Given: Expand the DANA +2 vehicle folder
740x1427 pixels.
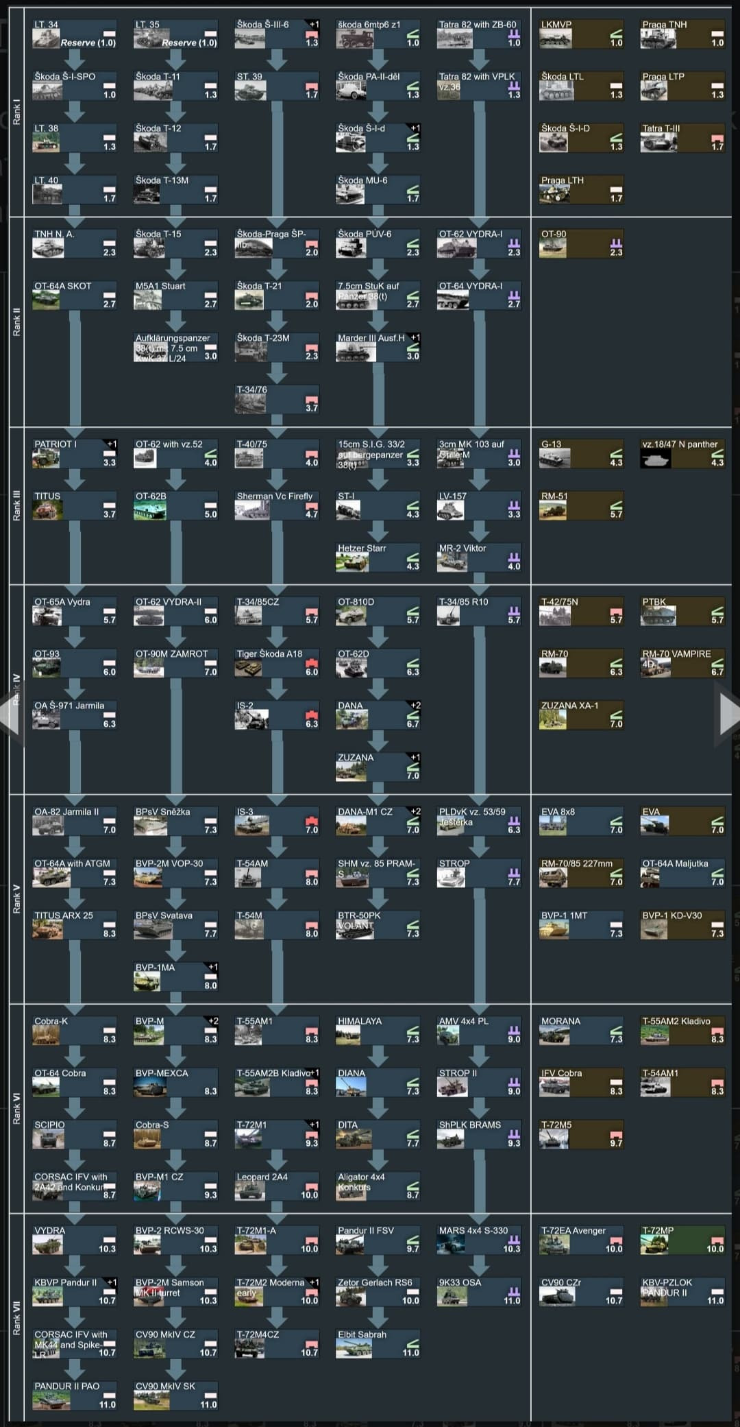Looking at the screenshot, I should (x=378, y=715).
